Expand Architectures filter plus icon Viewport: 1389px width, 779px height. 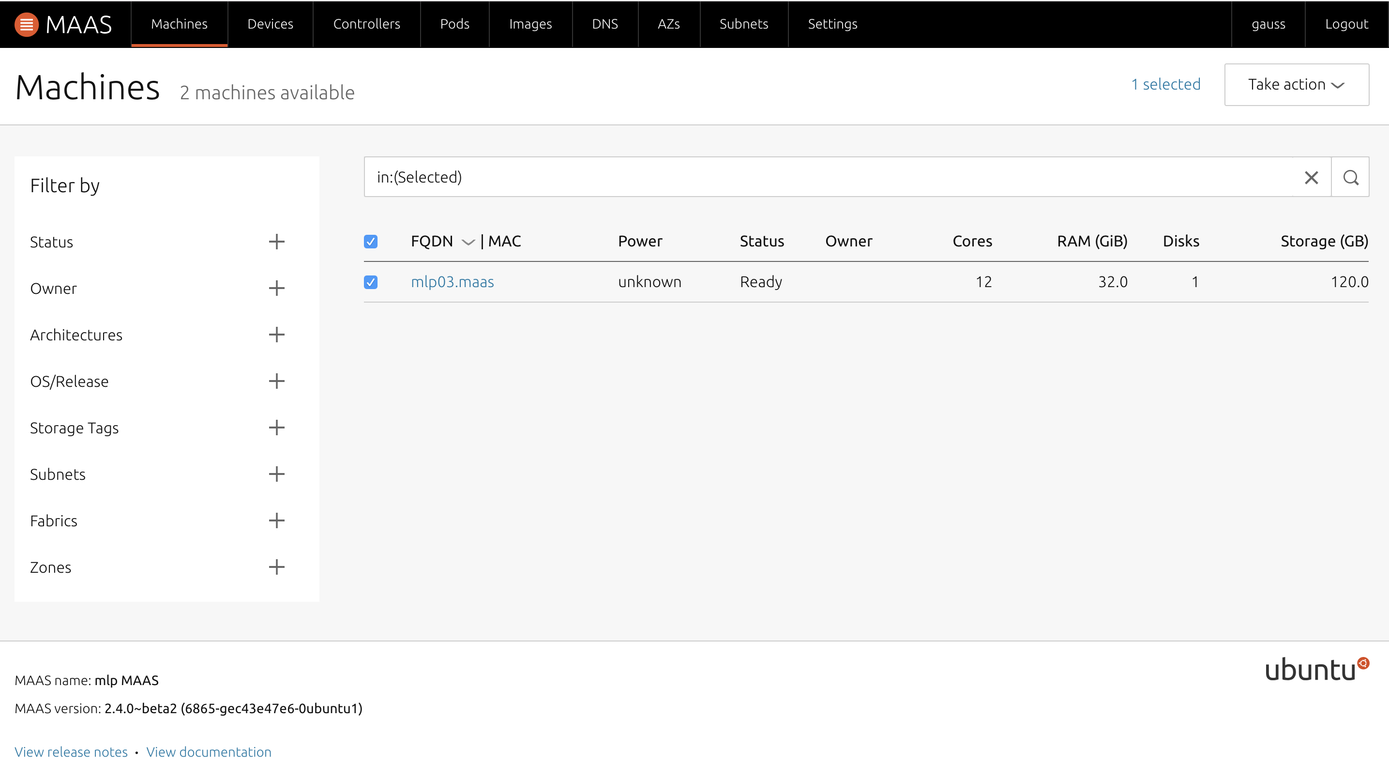(x=277, y=335)
